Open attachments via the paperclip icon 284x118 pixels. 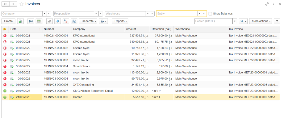(x=49, y=21)
